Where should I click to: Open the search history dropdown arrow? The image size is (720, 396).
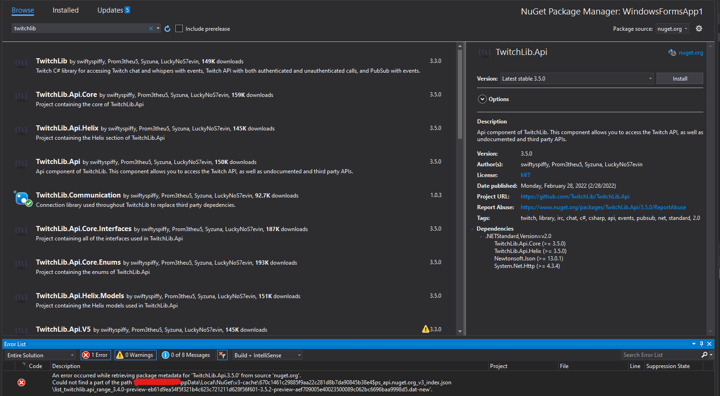click(x=158, y=28)
